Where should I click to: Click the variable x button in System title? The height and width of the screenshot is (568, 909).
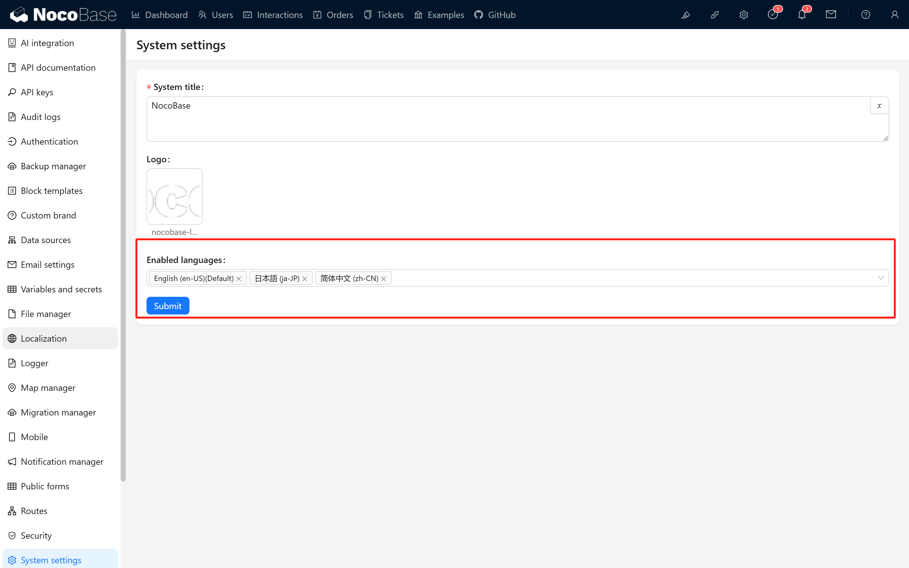click(879, 105)
